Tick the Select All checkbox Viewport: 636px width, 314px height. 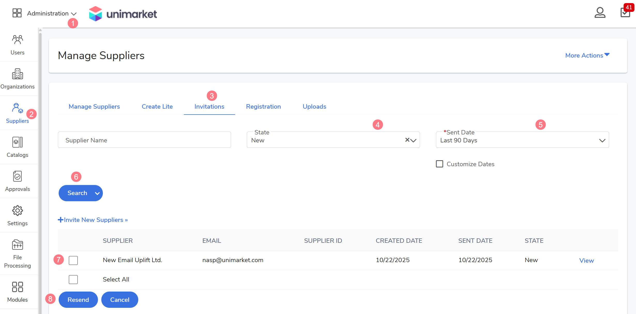[x=73, y=279]
